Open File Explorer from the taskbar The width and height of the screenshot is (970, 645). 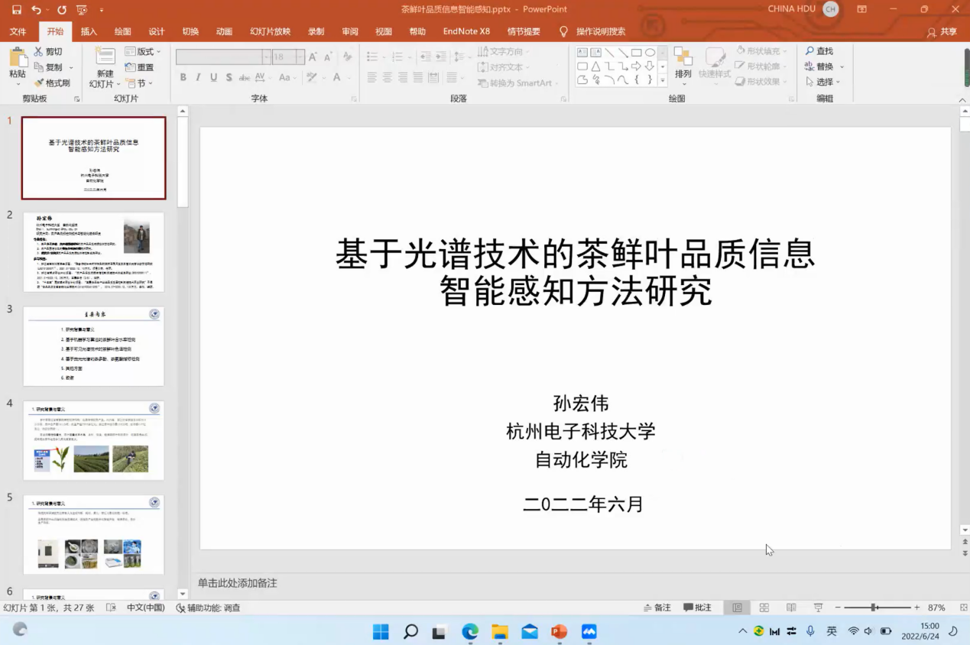[500, 631]
